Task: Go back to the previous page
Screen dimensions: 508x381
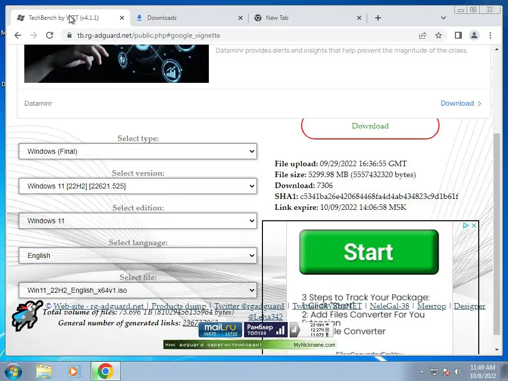Action: click(18, 35)
